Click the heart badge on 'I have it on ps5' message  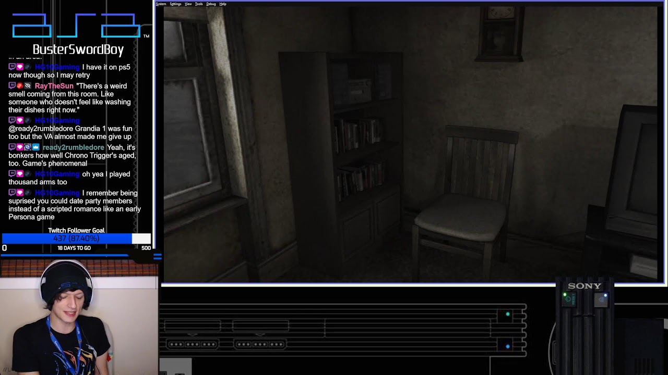(20, 67)
